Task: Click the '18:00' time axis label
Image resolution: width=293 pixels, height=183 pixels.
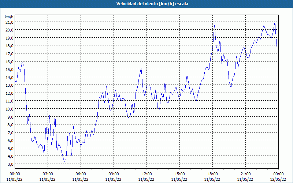Action: tap(213, 174)
